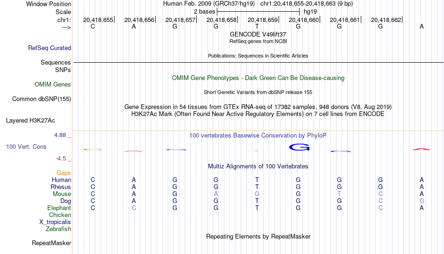The width and height of the screenshot is (444, 254).
Task: Click Publications: Sequences in Scientific Articles title
Action: point(258,56)
